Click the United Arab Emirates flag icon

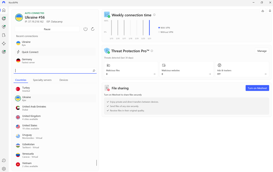(x=18, y=108)
